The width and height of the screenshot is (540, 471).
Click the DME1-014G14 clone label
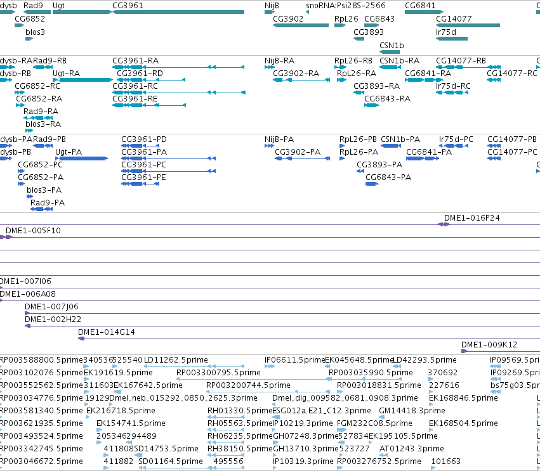pos(106,332)
